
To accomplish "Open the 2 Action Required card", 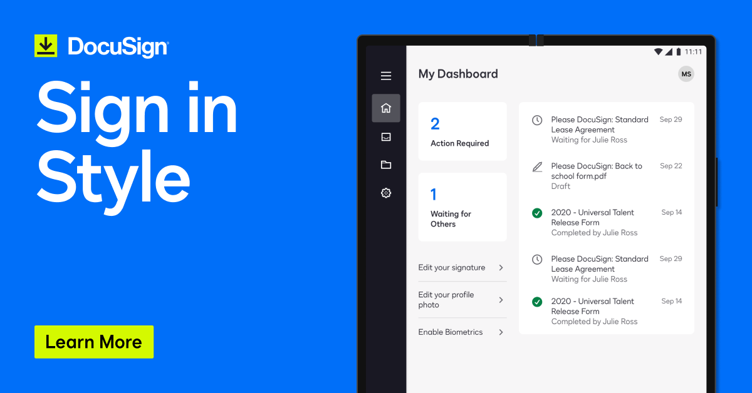I will (462, 131).
